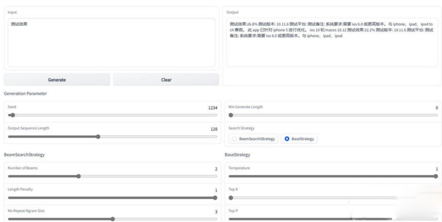The image size is (442, 222).
Task: Click the Output Sequence Length value 128
Action: (214, 129)
